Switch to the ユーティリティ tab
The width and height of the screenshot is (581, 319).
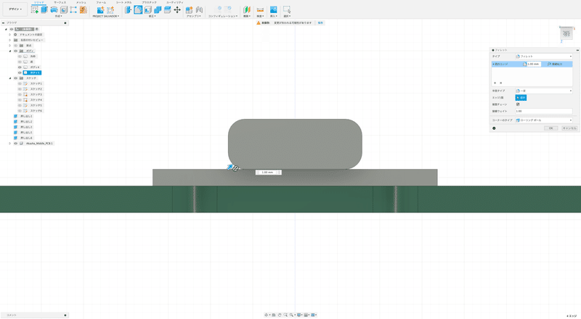(x=174, y=3)
